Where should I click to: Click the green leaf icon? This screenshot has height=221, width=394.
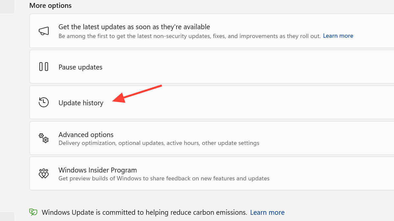tap(33, 212)
